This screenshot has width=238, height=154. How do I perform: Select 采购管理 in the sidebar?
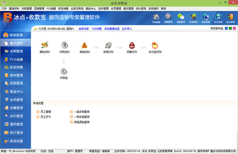[15, 51]
